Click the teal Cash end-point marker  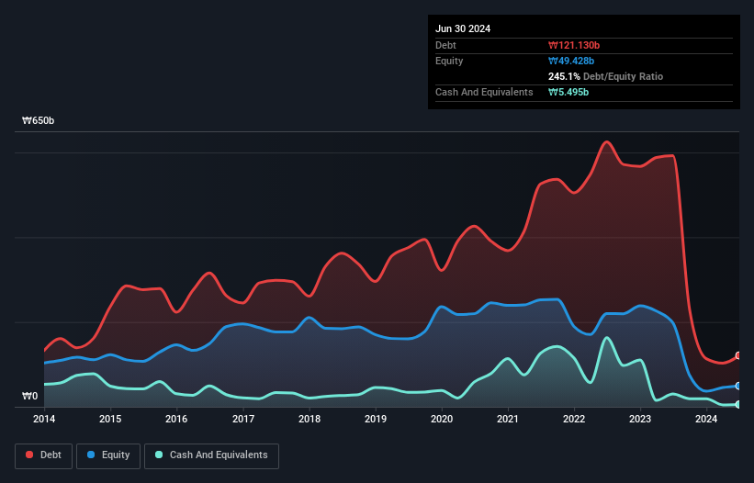[738, 405]
